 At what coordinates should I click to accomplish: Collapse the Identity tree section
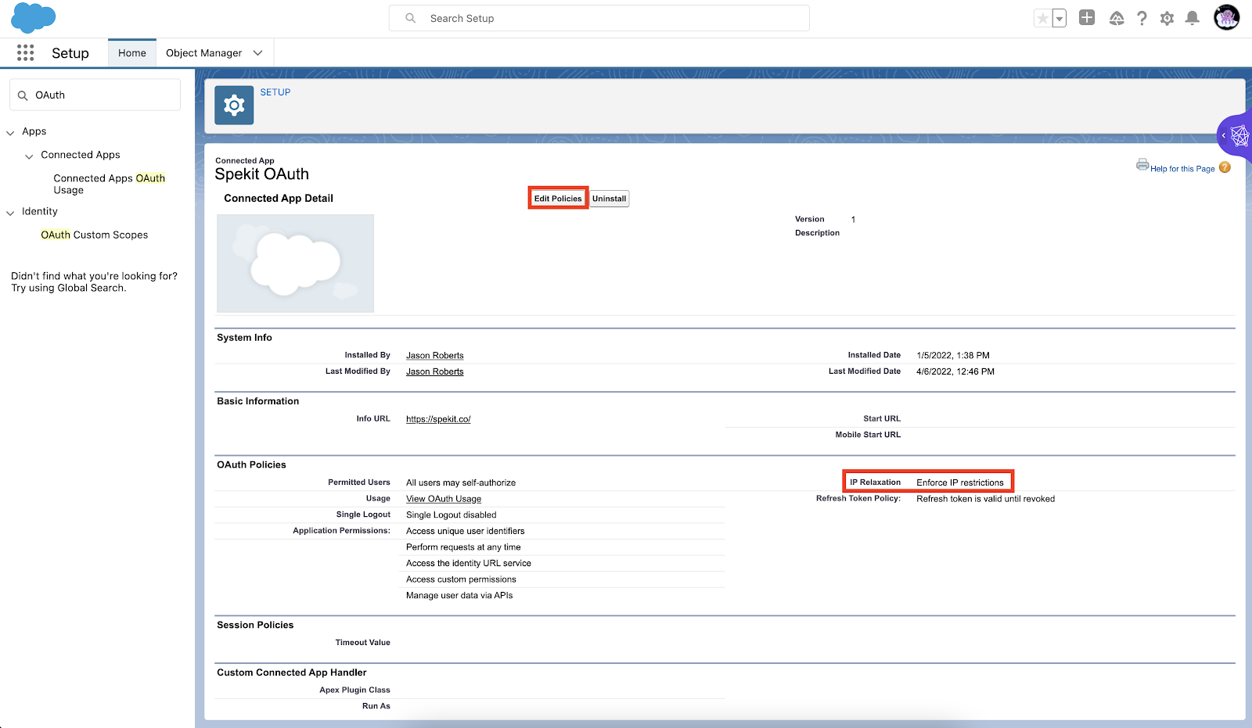point(10,212)
